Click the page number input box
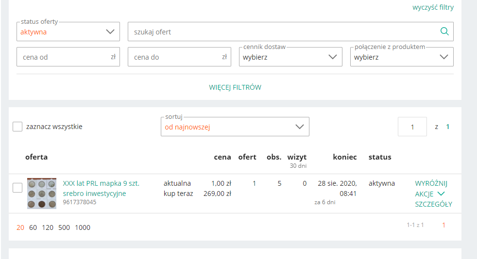477x259 pixels. point(412,127)
